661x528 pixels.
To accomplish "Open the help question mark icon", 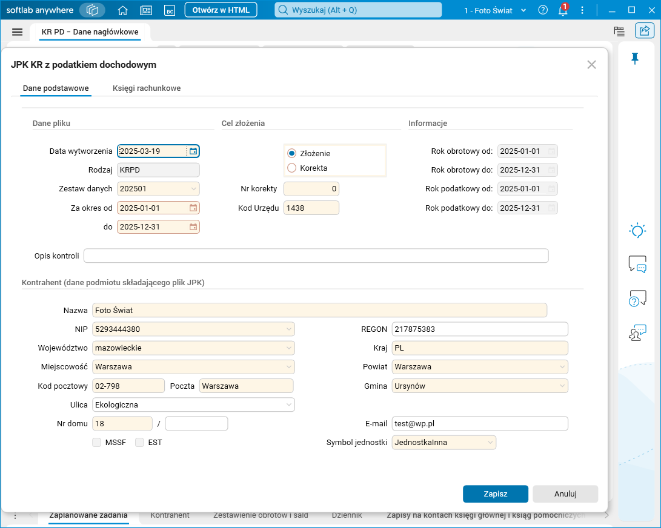I will click(543, 10).
